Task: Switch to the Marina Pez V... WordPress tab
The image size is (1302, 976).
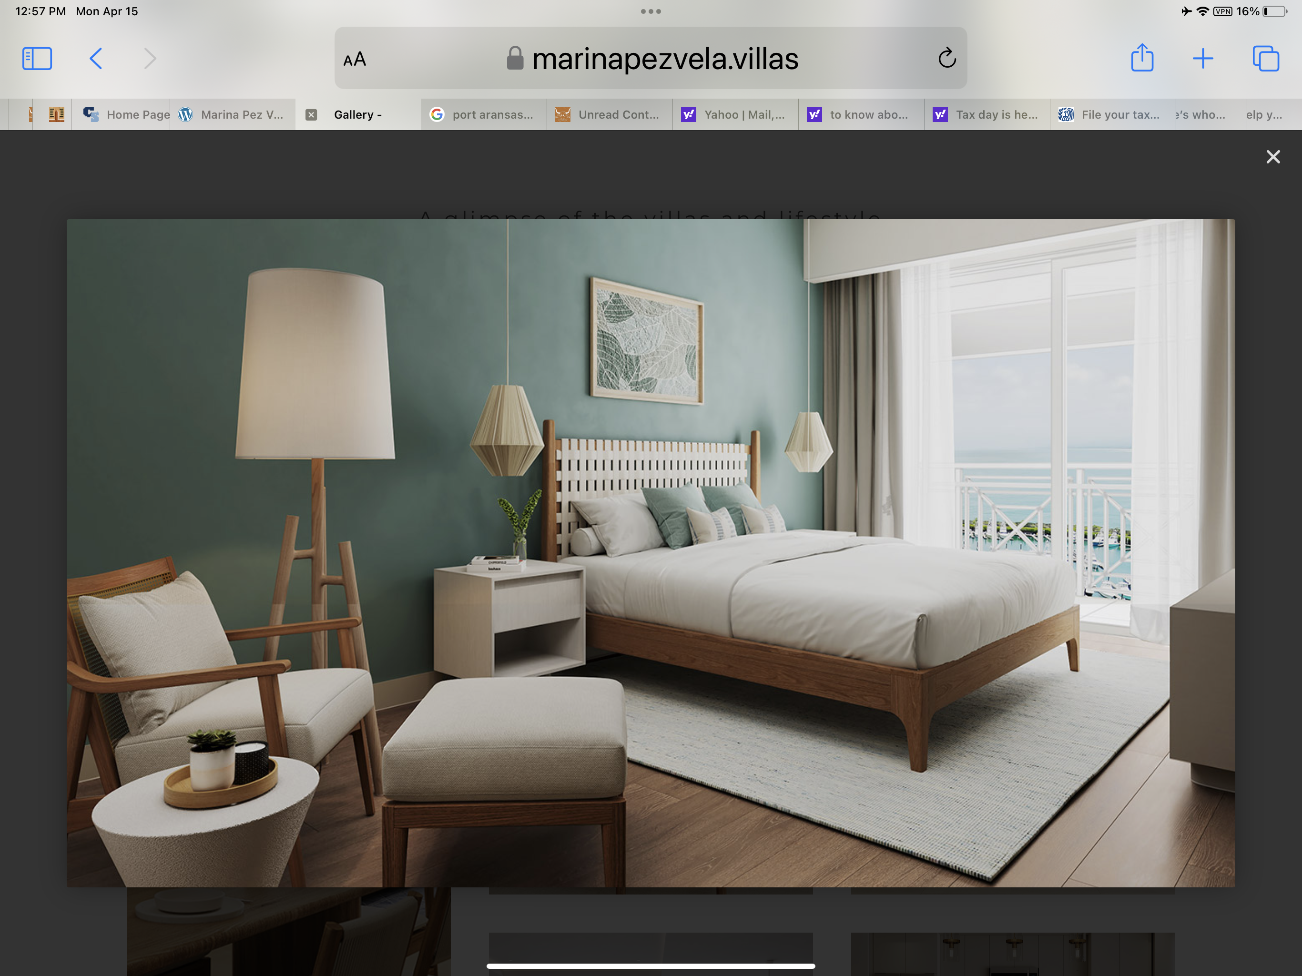Action: point(233,115)
